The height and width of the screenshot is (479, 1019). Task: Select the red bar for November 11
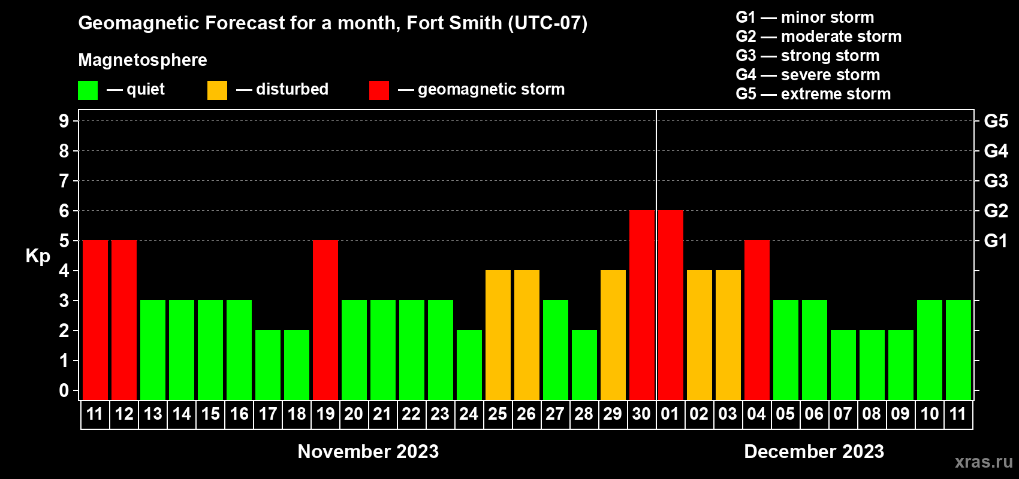pos(95,320)
